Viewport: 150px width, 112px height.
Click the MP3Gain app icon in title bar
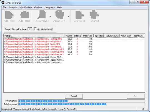point(3,3)
